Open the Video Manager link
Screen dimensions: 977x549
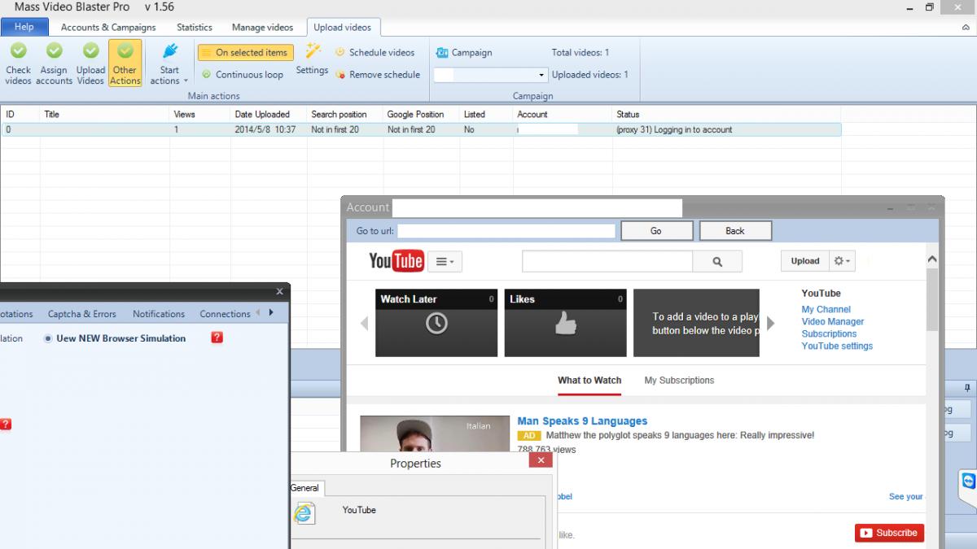(833, 321)
